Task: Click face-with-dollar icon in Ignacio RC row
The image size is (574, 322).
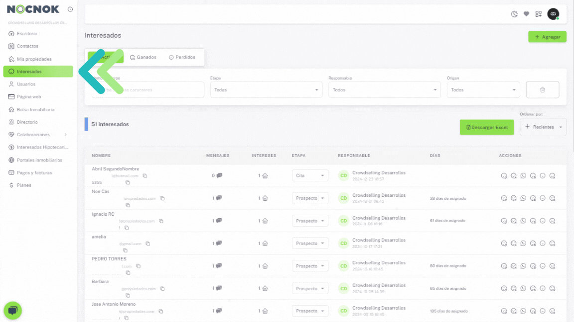Action: tap(533, 221)
